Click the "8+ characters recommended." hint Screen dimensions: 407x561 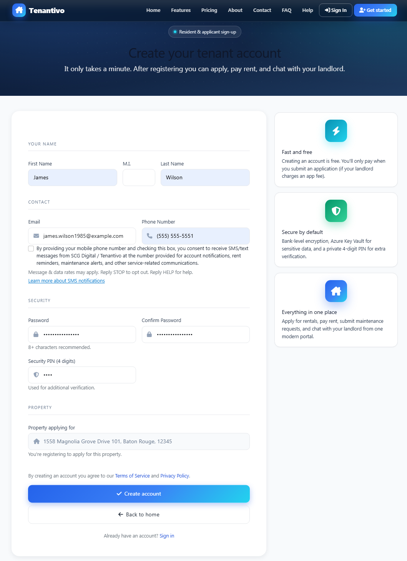pos(60,347)
